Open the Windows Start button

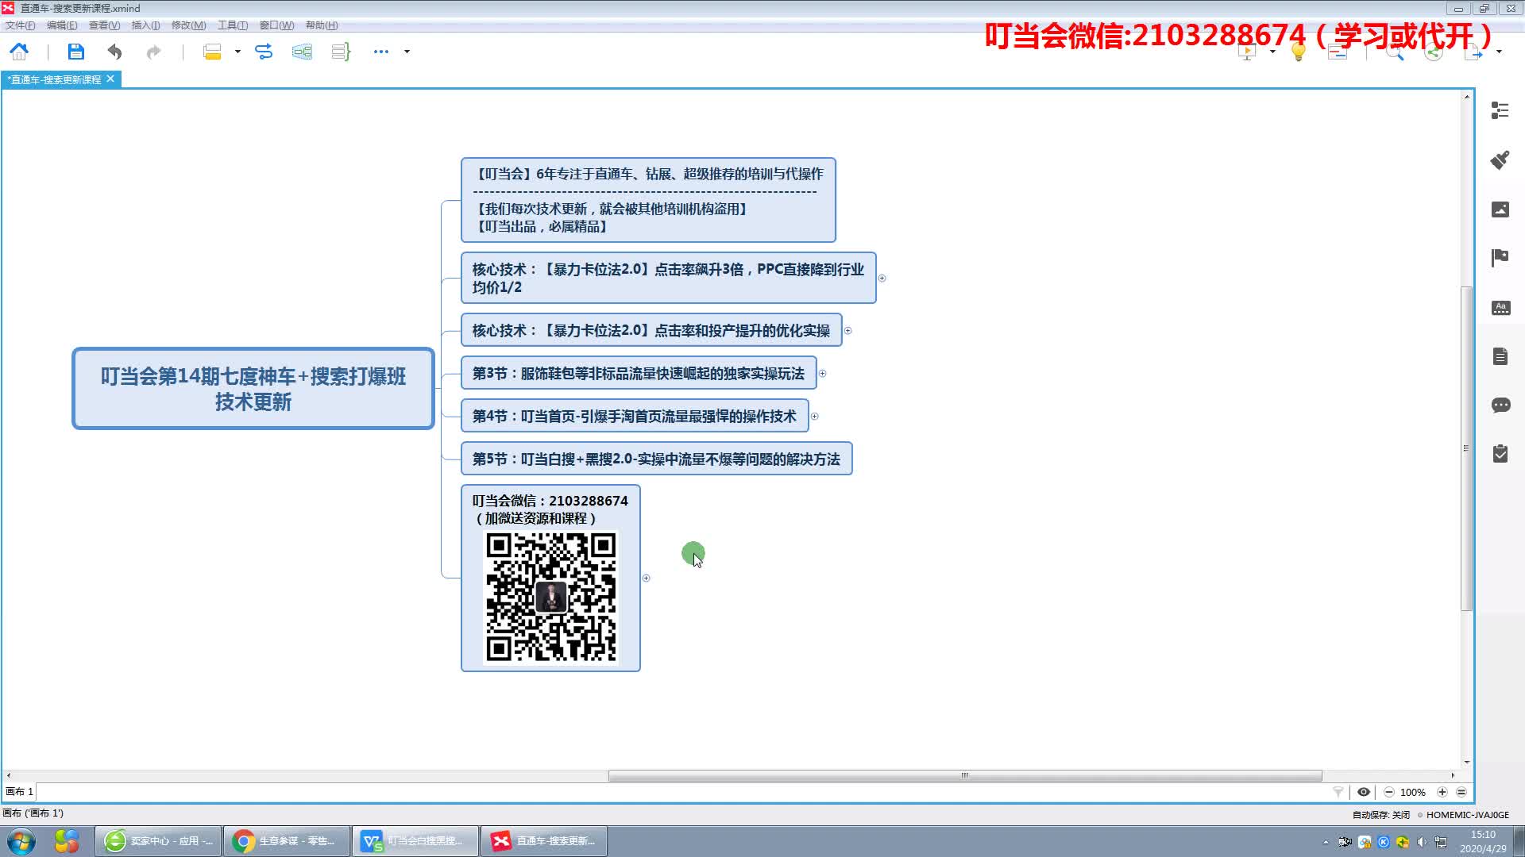[x=21, y=841]
